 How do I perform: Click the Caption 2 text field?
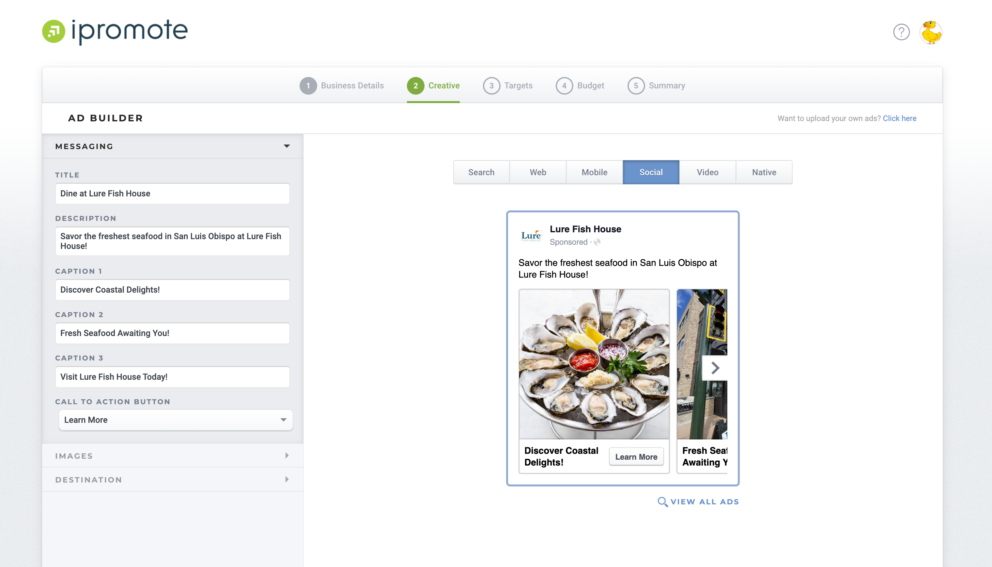[172, 333]
